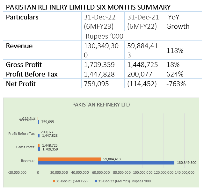Click the 'Gross Profit' category axis label in chart

coord(25,147)
